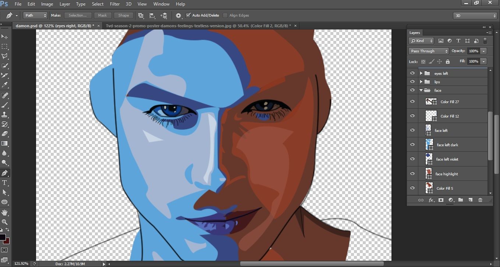Image resolution: width=500 pixels, height=267 pixels.
Task: Select the Horizontal Type tool
Action: (x=5, y=183)
